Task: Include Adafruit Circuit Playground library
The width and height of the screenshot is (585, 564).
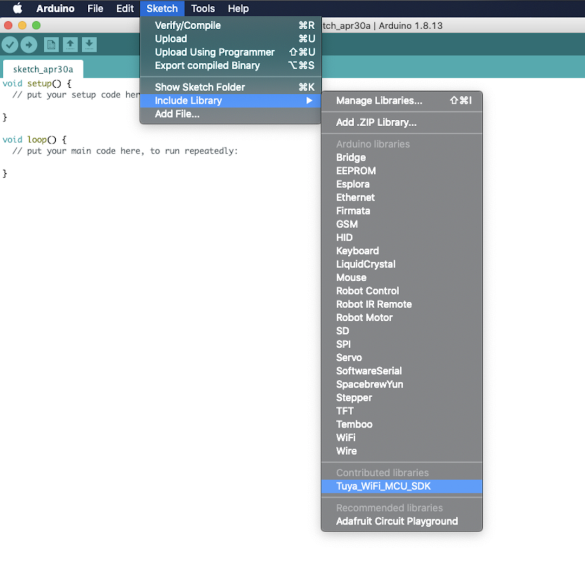Action: [402, 521]
